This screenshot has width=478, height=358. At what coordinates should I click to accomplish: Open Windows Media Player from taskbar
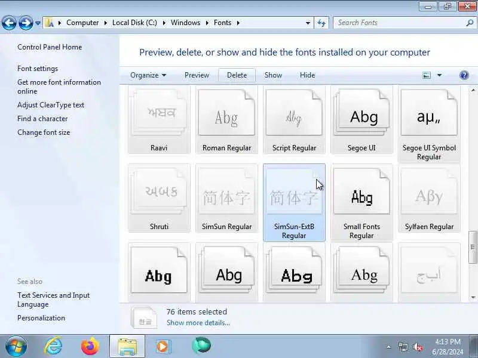(163, 347)
